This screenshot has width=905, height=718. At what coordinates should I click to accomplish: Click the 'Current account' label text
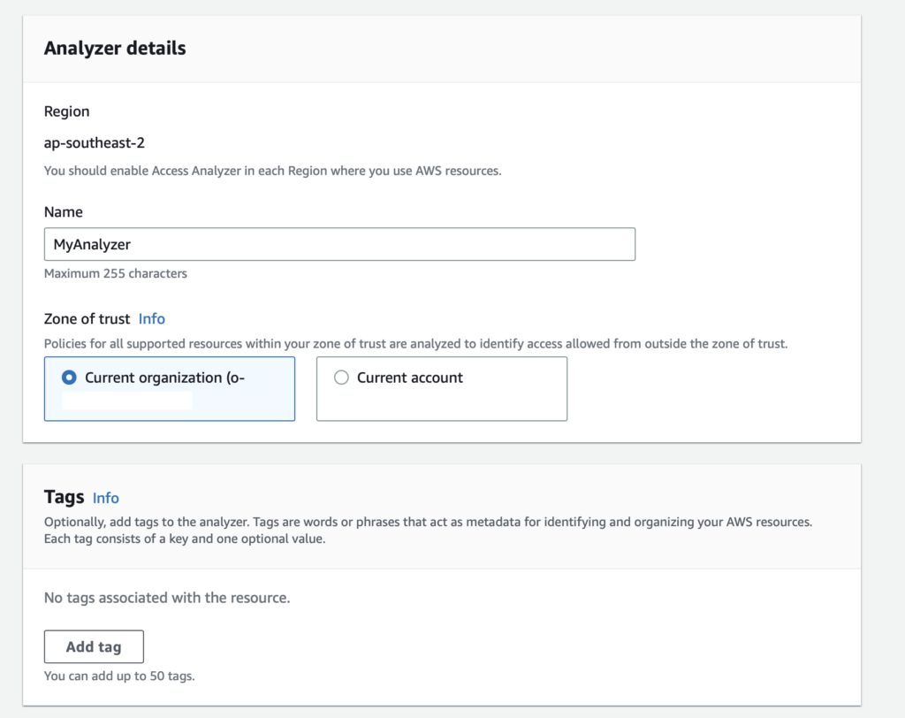pos(409,378)
